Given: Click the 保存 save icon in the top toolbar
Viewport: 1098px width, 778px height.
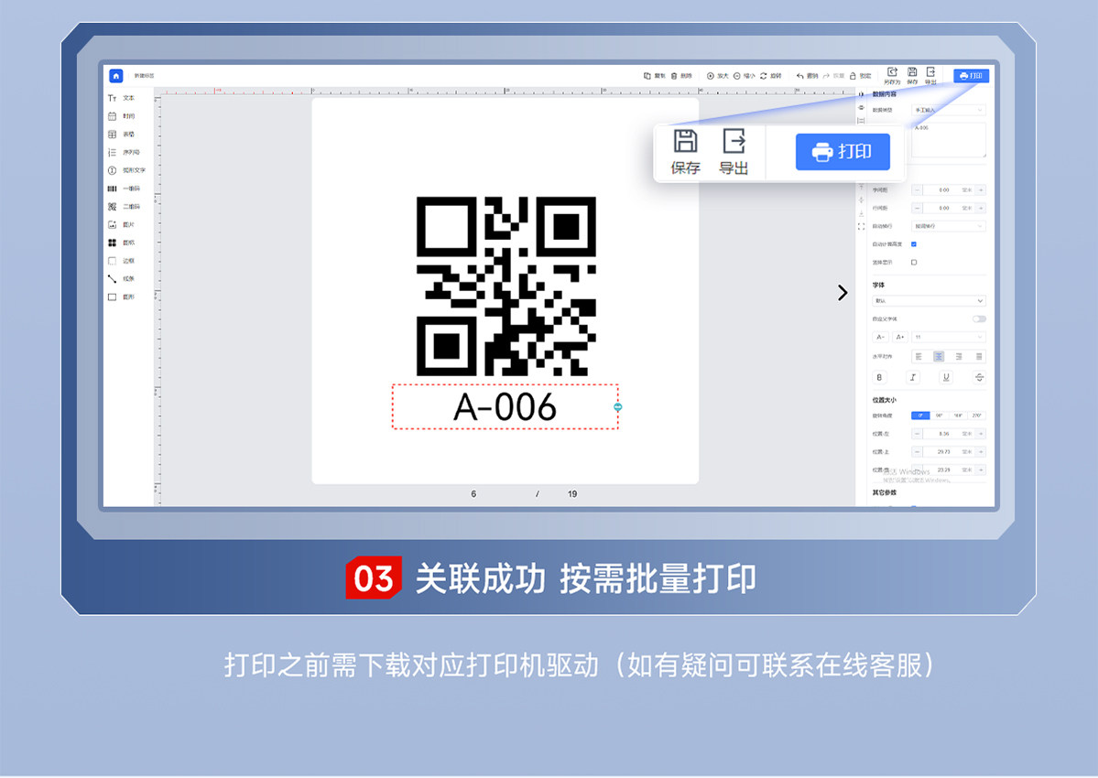Looking at the screenshot, I should (x=912, y=72).
